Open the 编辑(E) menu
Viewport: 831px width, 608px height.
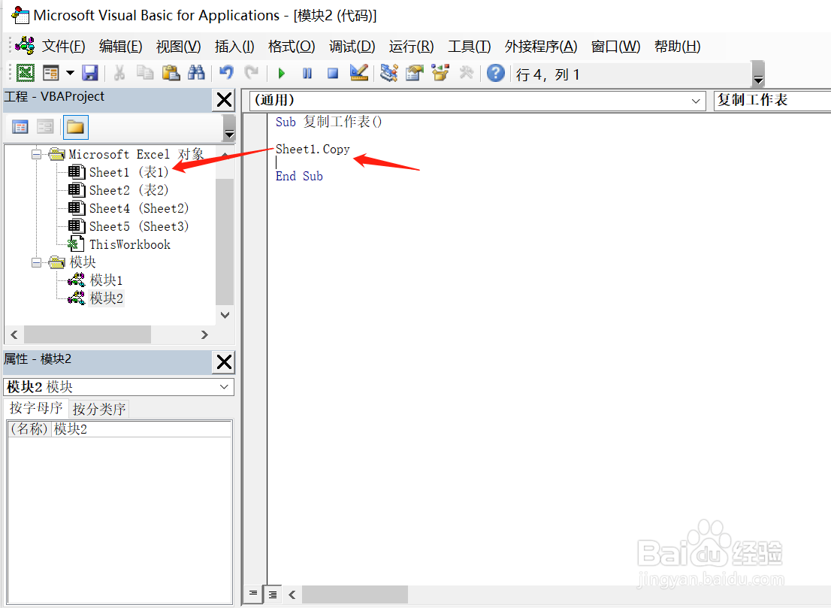tap(120, 47)
